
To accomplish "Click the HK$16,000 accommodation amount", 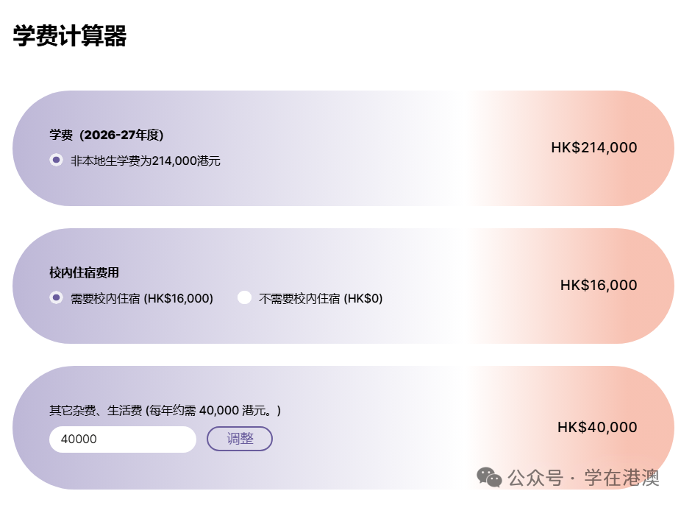I will 598,285.
